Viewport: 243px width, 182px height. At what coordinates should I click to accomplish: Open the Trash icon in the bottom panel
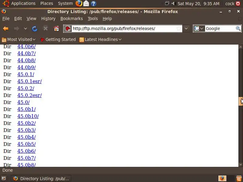coord(239,178)
